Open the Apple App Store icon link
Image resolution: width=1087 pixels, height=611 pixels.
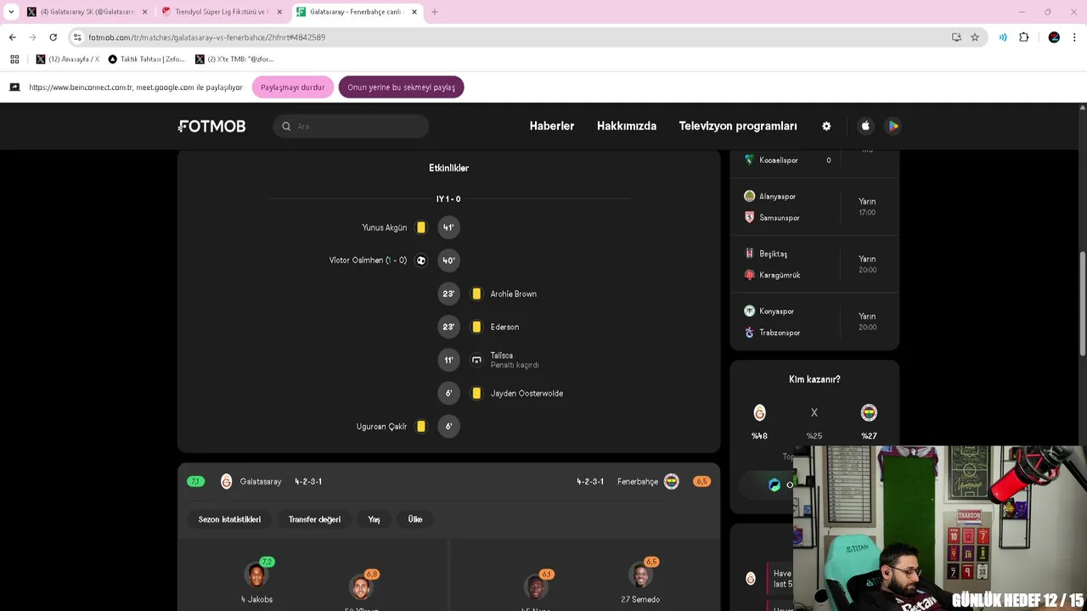[x=865, y=126]
